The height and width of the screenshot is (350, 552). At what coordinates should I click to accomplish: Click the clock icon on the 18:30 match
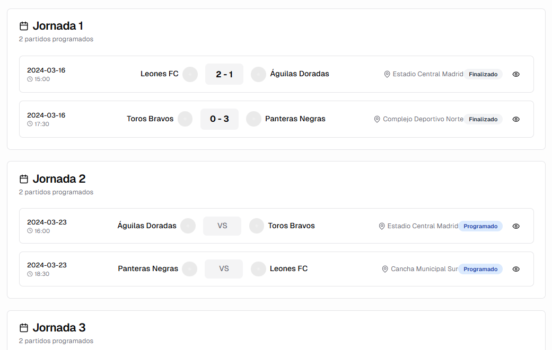click(x=30, y=274)
